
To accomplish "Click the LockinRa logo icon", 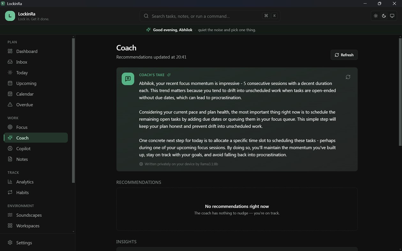I will 10,16.
